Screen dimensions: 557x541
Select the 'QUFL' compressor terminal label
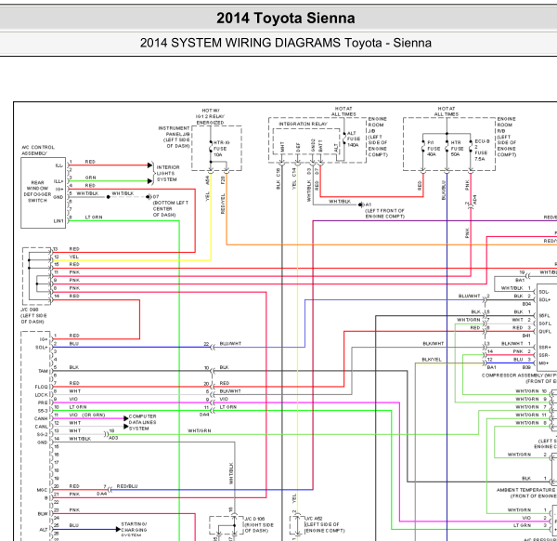(545, 332)
